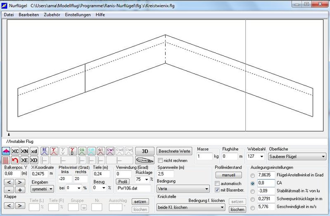Select the CA radio button
330x216 pixels.
[x=252, y=183]
